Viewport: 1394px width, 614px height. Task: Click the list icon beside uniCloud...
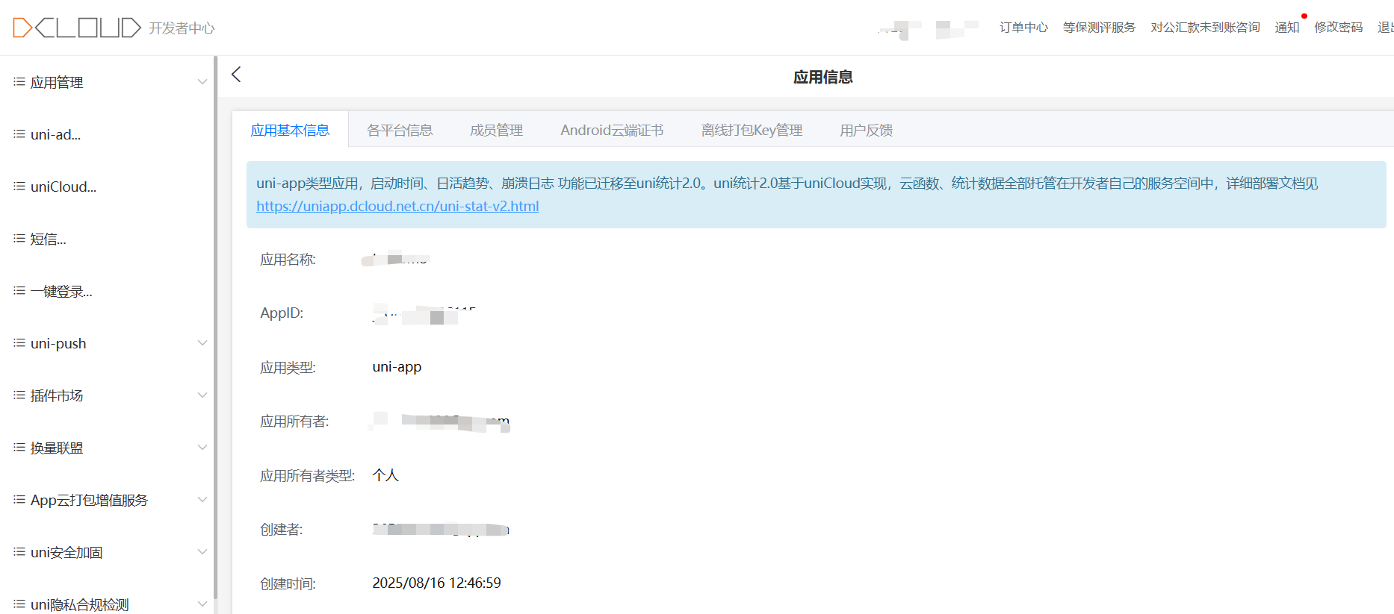19,187
